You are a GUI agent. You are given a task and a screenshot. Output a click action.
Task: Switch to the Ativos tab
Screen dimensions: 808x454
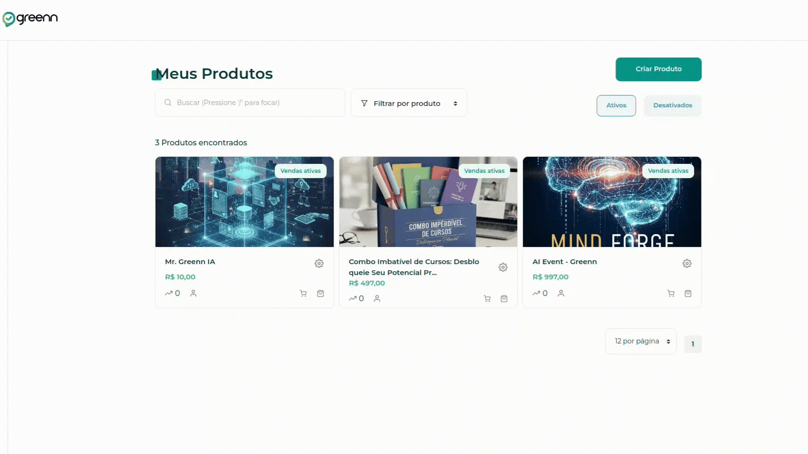click(616, 105)
